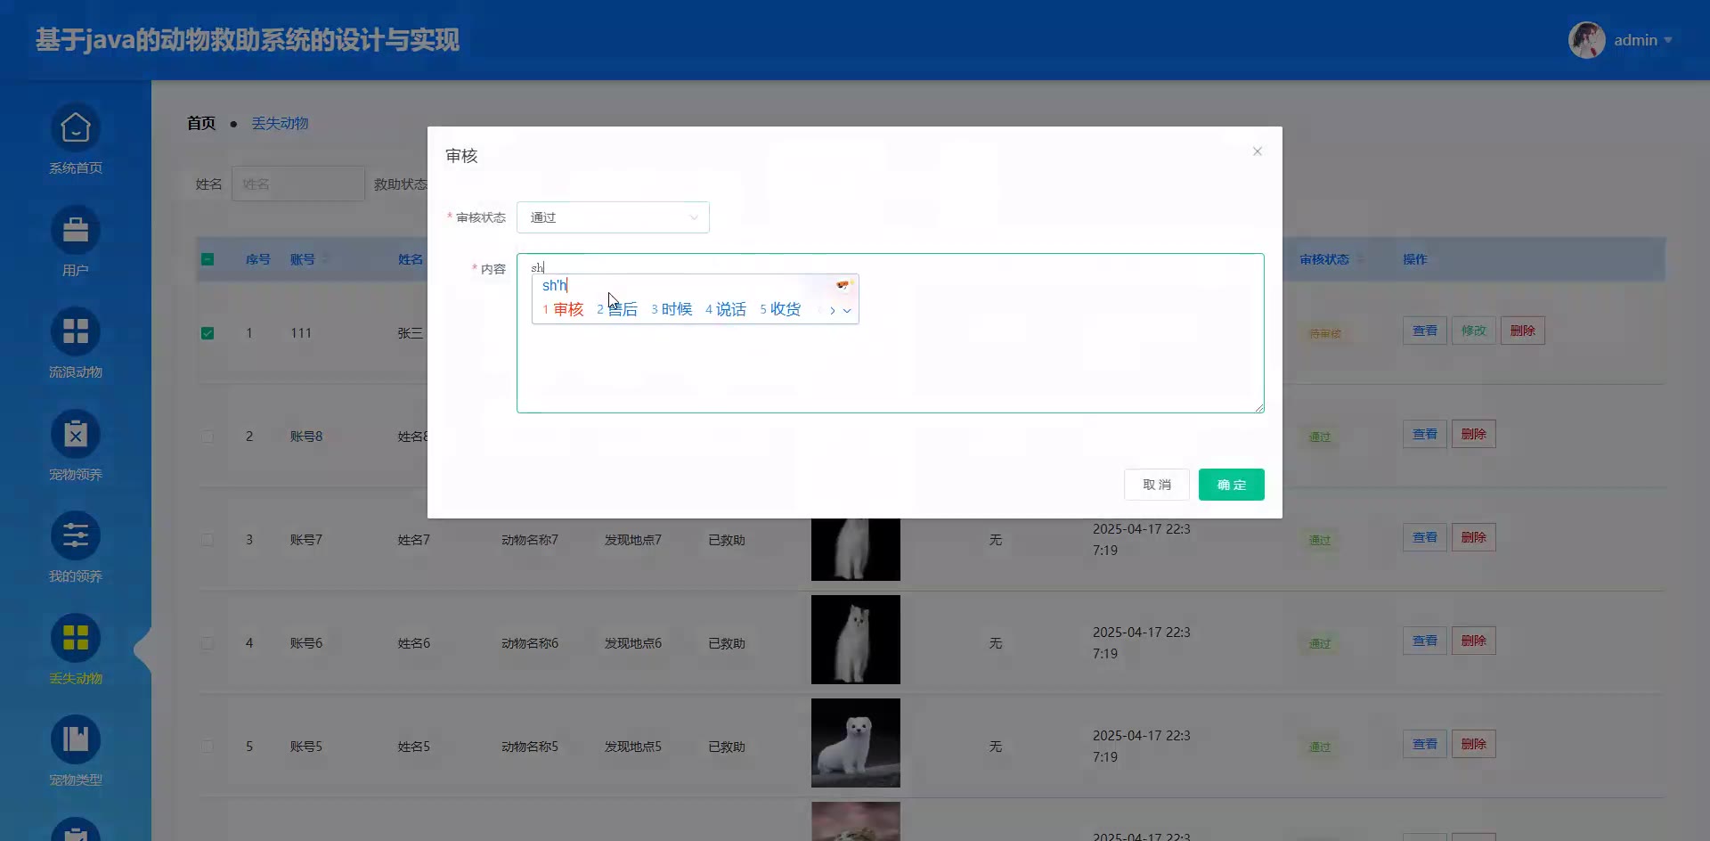Pick IME candidate 4 说话
This screenshot has height=841, width=1710.
pos(726,309)
